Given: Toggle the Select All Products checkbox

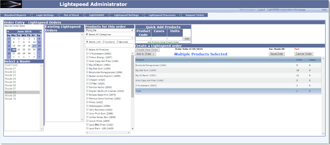Looking at the screenshot, I should [x=87, y=50].
